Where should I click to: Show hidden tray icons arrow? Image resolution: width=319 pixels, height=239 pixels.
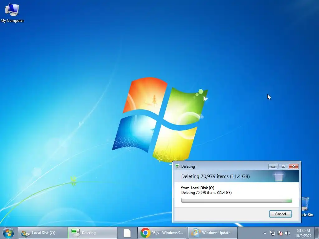(265, 233)
